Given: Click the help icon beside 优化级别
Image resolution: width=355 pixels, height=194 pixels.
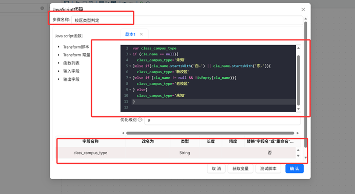Looking at the screenshot, I should [140, 120].
